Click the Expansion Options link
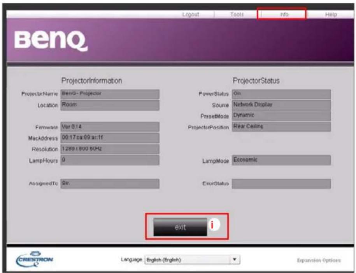Image resolution: width=356 pixels, height=273 pixels. pyautogui.click(x=319, y=260)
